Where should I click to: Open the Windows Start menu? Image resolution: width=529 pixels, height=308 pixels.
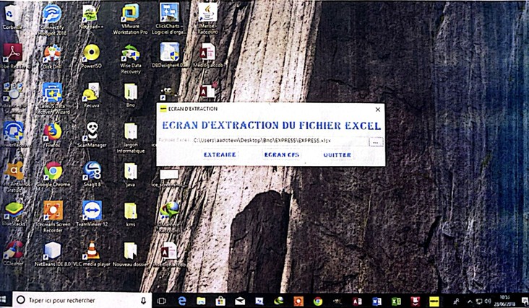(7, 299)
